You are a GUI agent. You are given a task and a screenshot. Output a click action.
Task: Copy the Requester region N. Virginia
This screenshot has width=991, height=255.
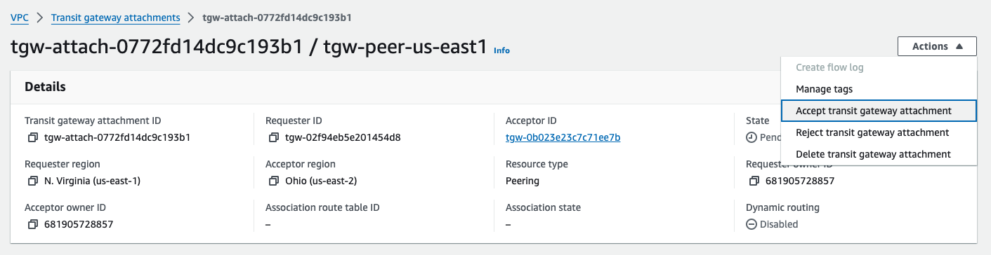[x=32, y=181]
